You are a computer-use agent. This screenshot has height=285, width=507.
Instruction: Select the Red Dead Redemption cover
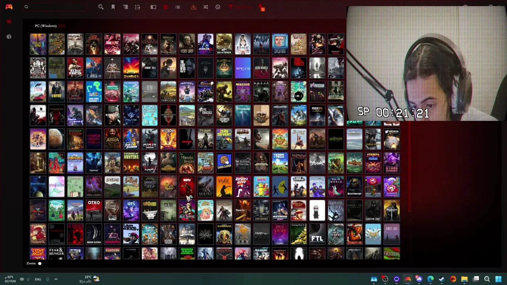[x=75, y=68]
